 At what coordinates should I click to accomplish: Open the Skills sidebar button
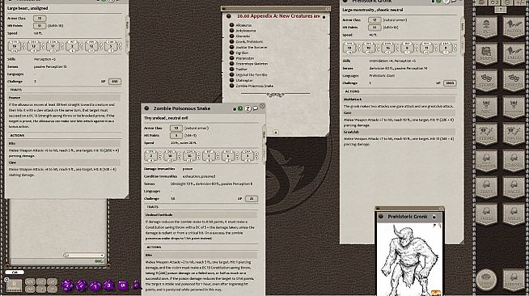click(x=486, y=214)
